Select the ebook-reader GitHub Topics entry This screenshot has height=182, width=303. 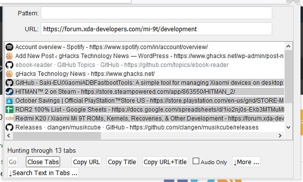coord(145,65)
